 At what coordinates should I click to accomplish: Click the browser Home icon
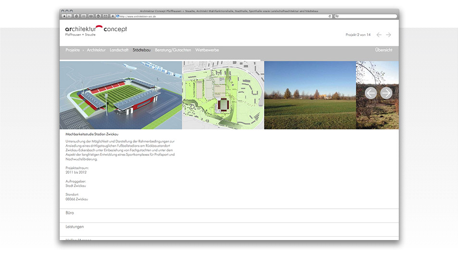click(76, 16)
